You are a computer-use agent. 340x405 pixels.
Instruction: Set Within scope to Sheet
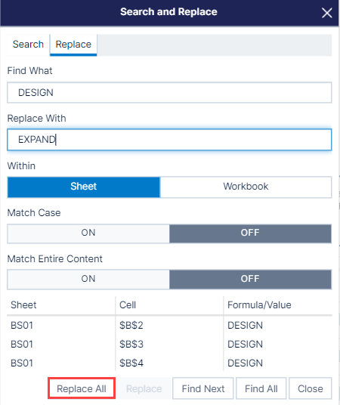click(84, 187)
